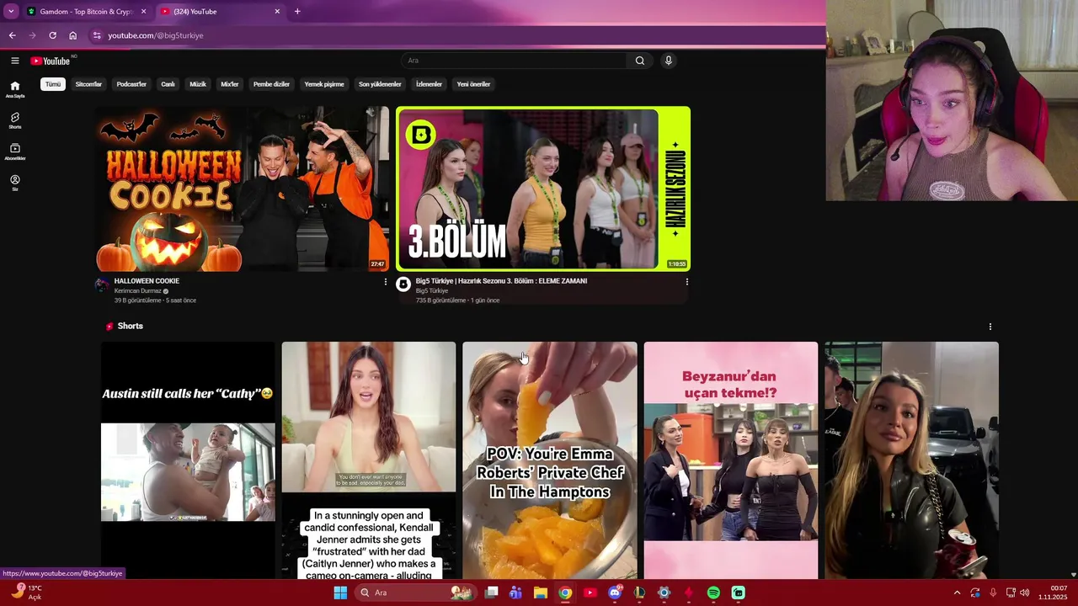The height and width of the screenshot is (606, 1078).
Task: Go back with browser back arrow
Action: pos(12,35)
